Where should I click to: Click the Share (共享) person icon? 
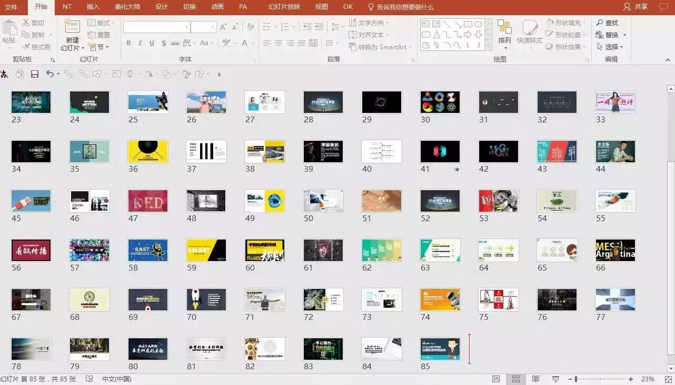(x=627, y=7)
